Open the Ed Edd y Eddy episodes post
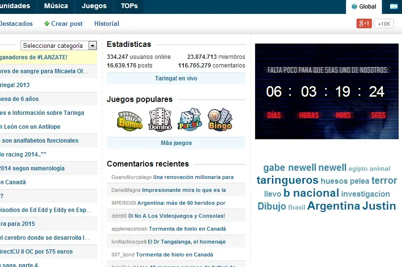Image resolution: width=402 pixels, height=267 pixels. [x=45, y=210]
